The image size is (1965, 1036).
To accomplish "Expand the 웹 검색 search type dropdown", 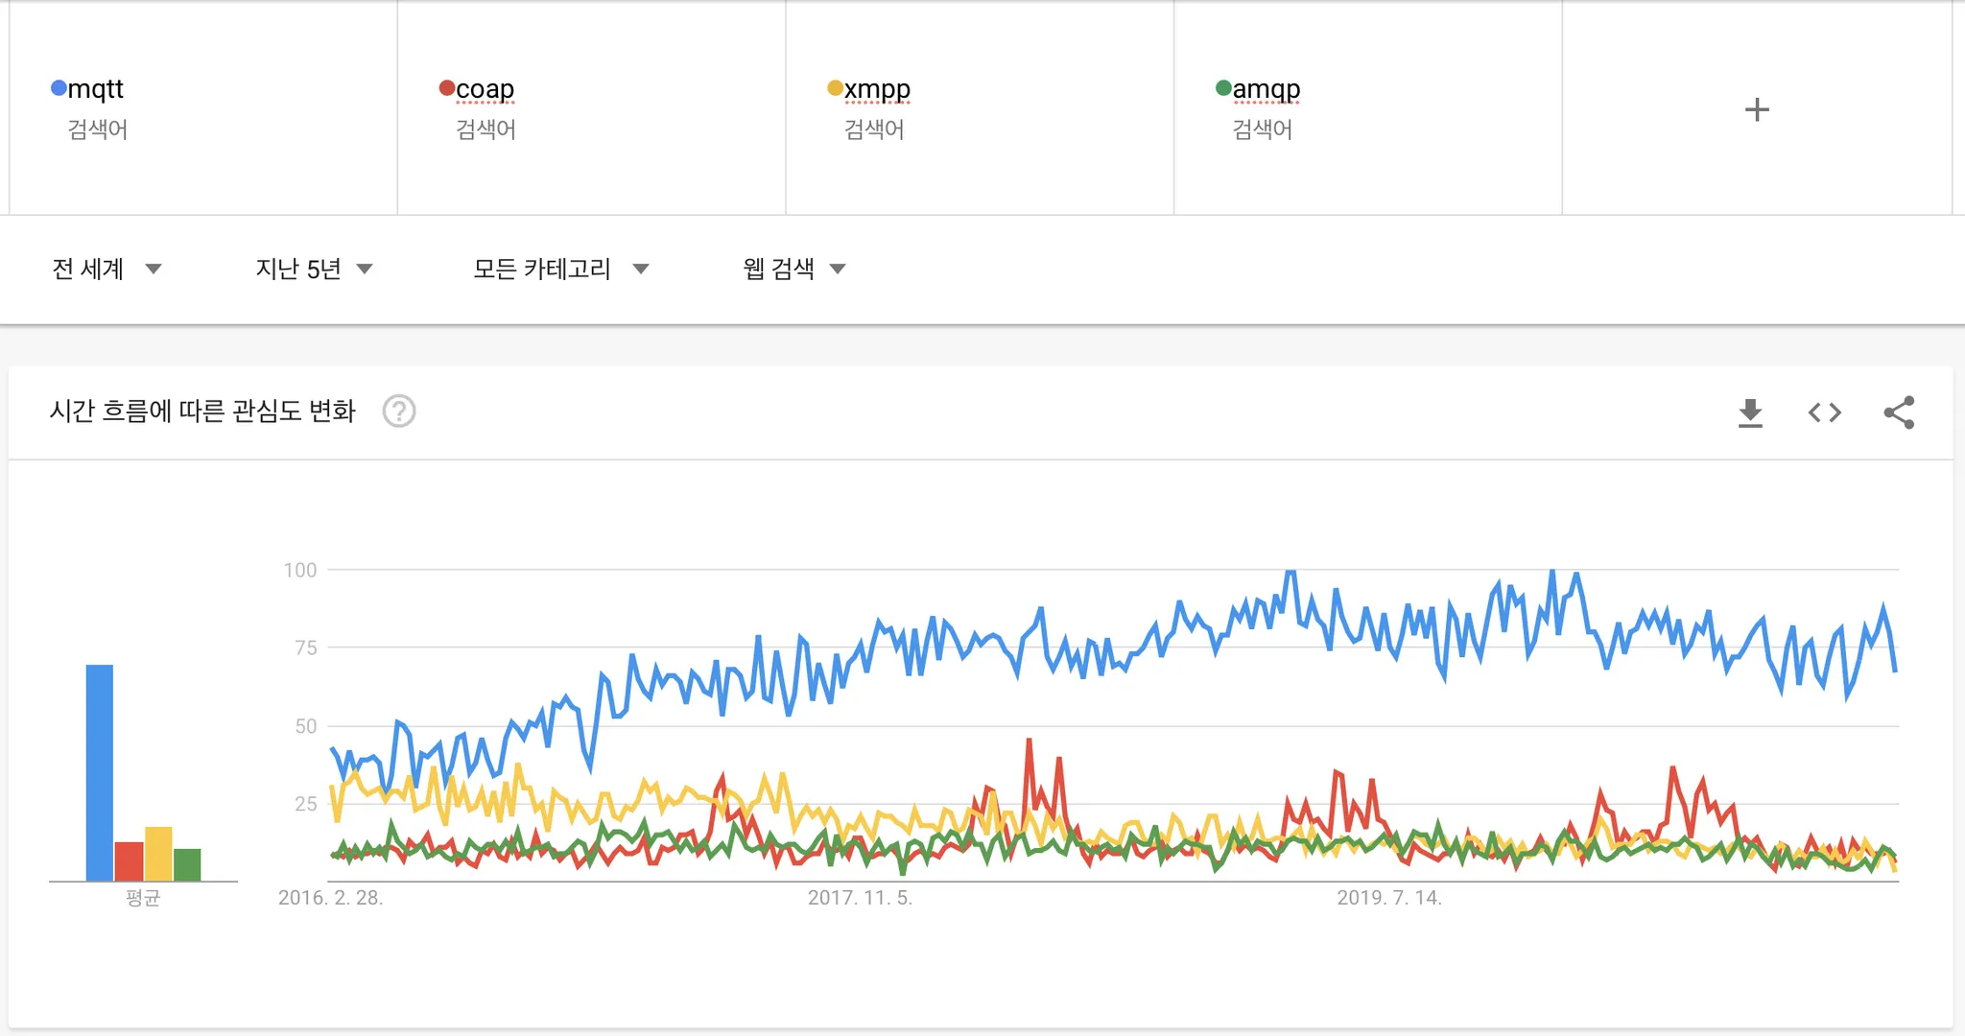I will point(794,269).
